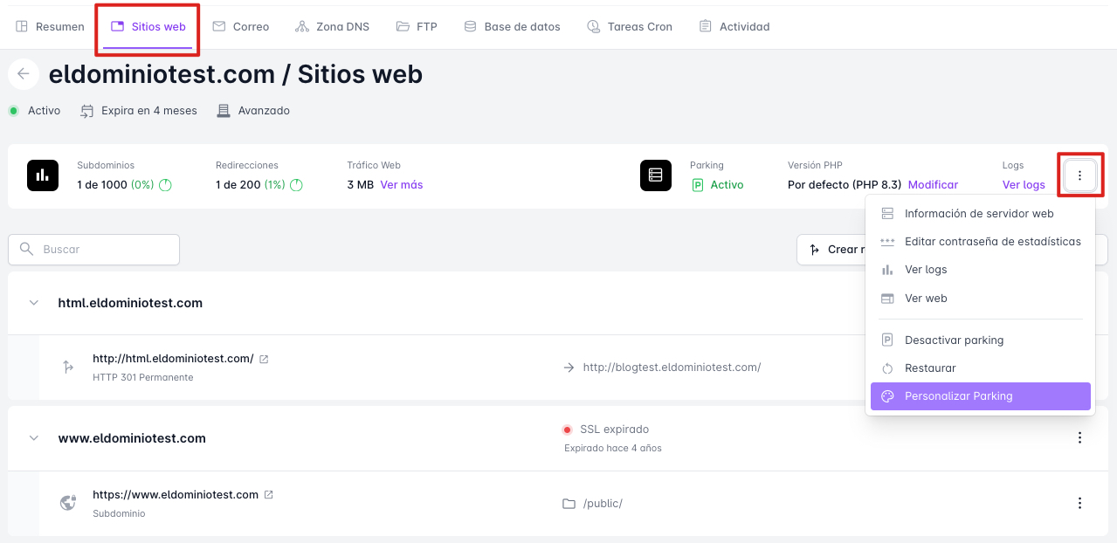
Task: Click the external link icon next to http://html.eldominiotest.com/
Action: 264,359
